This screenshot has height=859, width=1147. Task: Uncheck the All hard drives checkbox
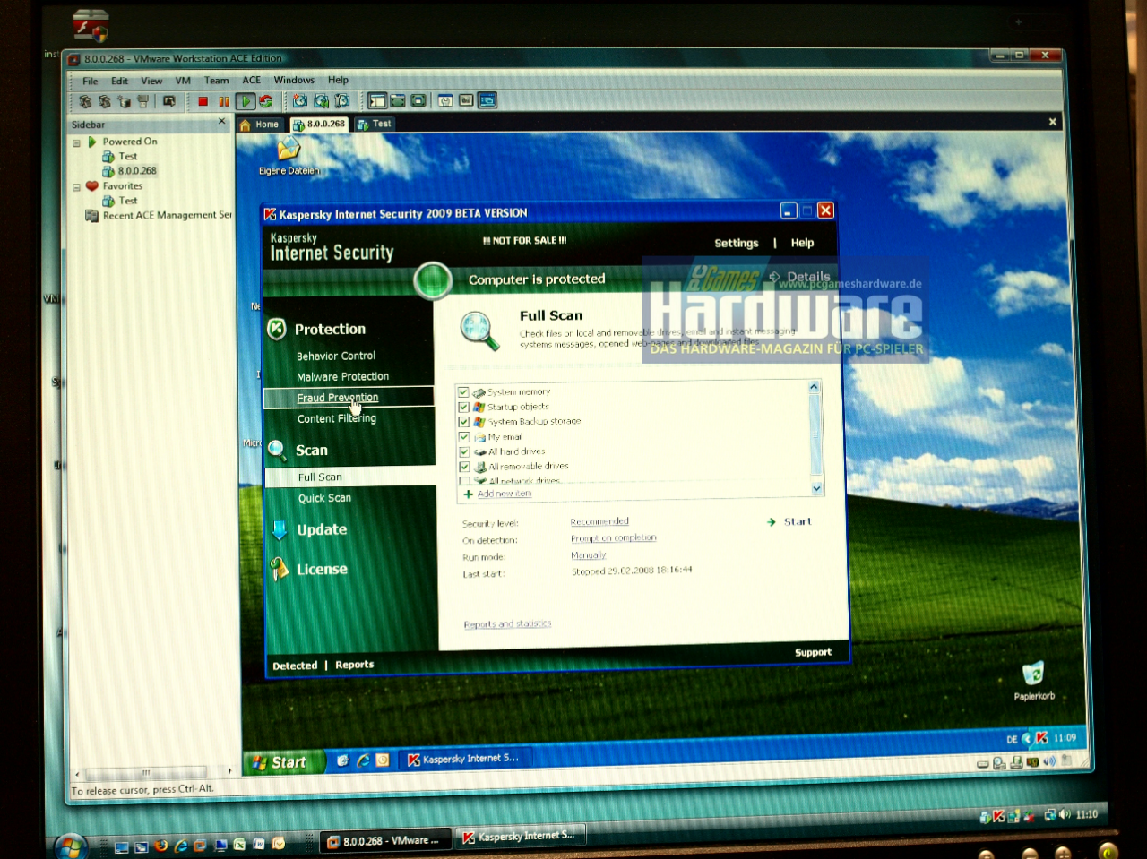464,452
